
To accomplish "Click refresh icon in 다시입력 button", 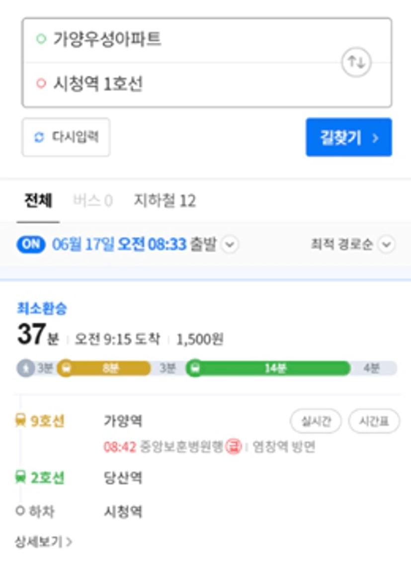I will pyautogui.click(x=39, y=137).
